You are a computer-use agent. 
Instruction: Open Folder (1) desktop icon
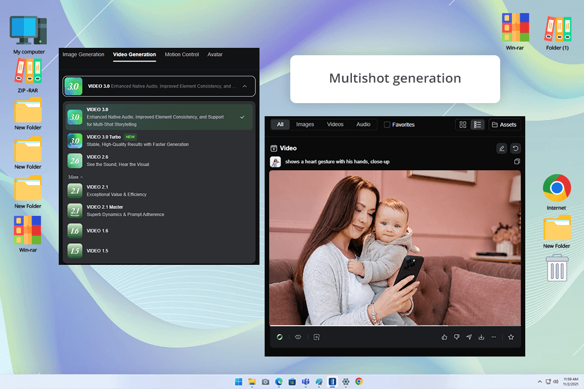pyautogui.click(x=558, y=32)
